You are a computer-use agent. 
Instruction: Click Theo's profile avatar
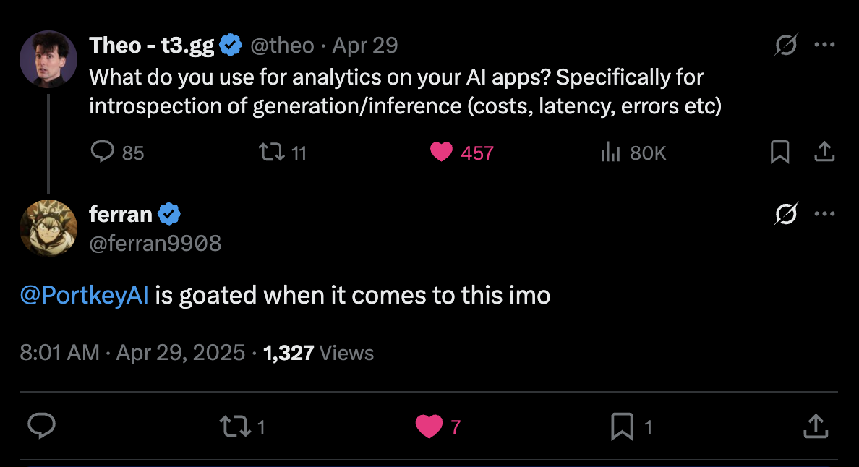[48, 60]
